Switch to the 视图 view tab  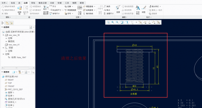coord(74,3)
